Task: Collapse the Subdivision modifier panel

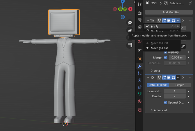Action: click(x=148, y=77)
